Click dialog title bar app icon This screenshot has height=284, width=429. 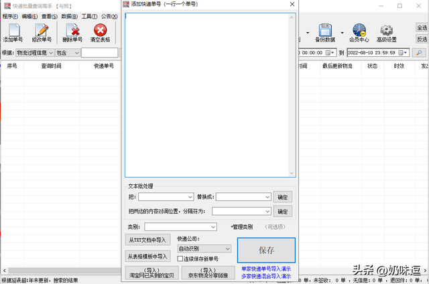(x=126, y=4)
